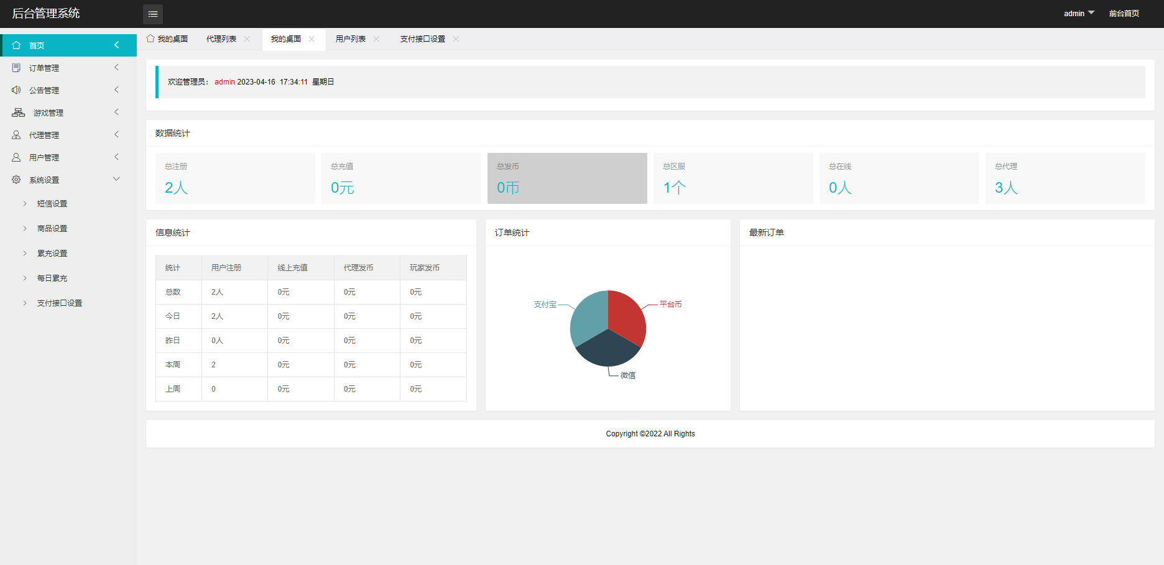Go to 前台首页 link
The height and width of the screenshot is (565, 1164).
1124,13
